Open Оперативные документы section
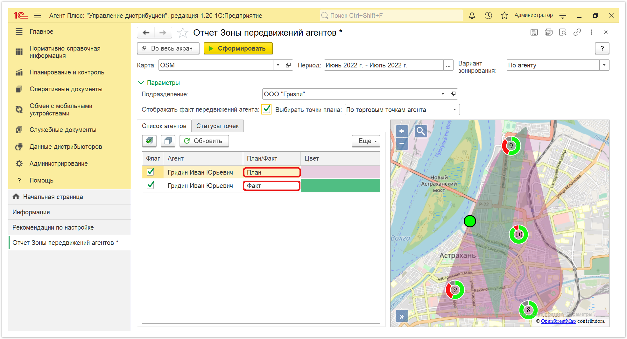This screenshot has width=627, height=339. 66,89
